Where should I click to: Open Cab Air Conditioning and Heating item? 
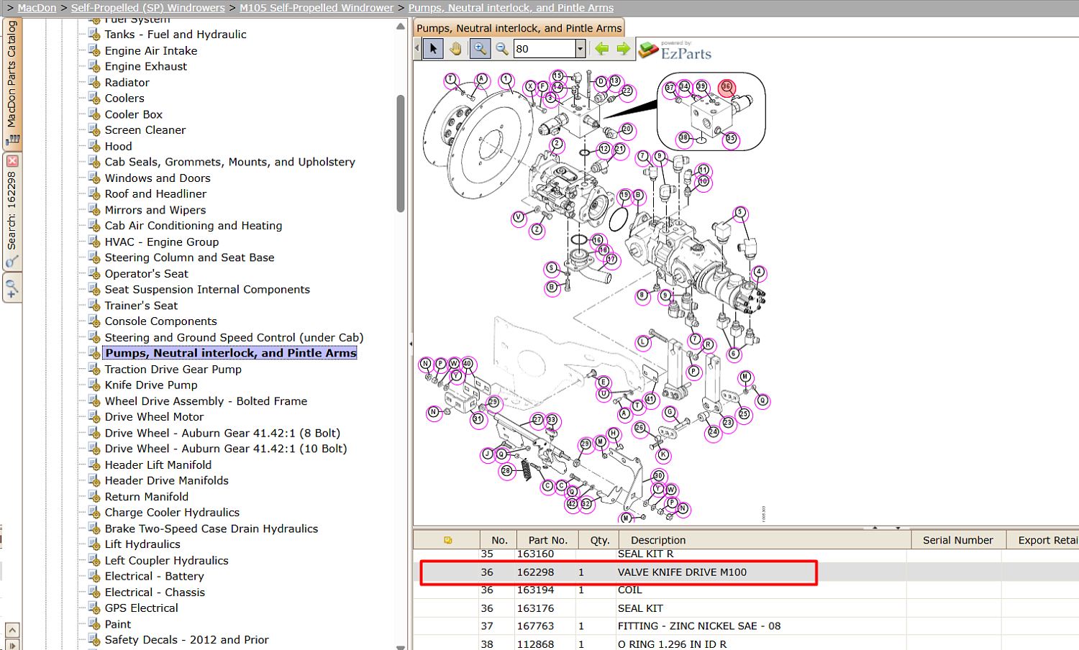194,226
